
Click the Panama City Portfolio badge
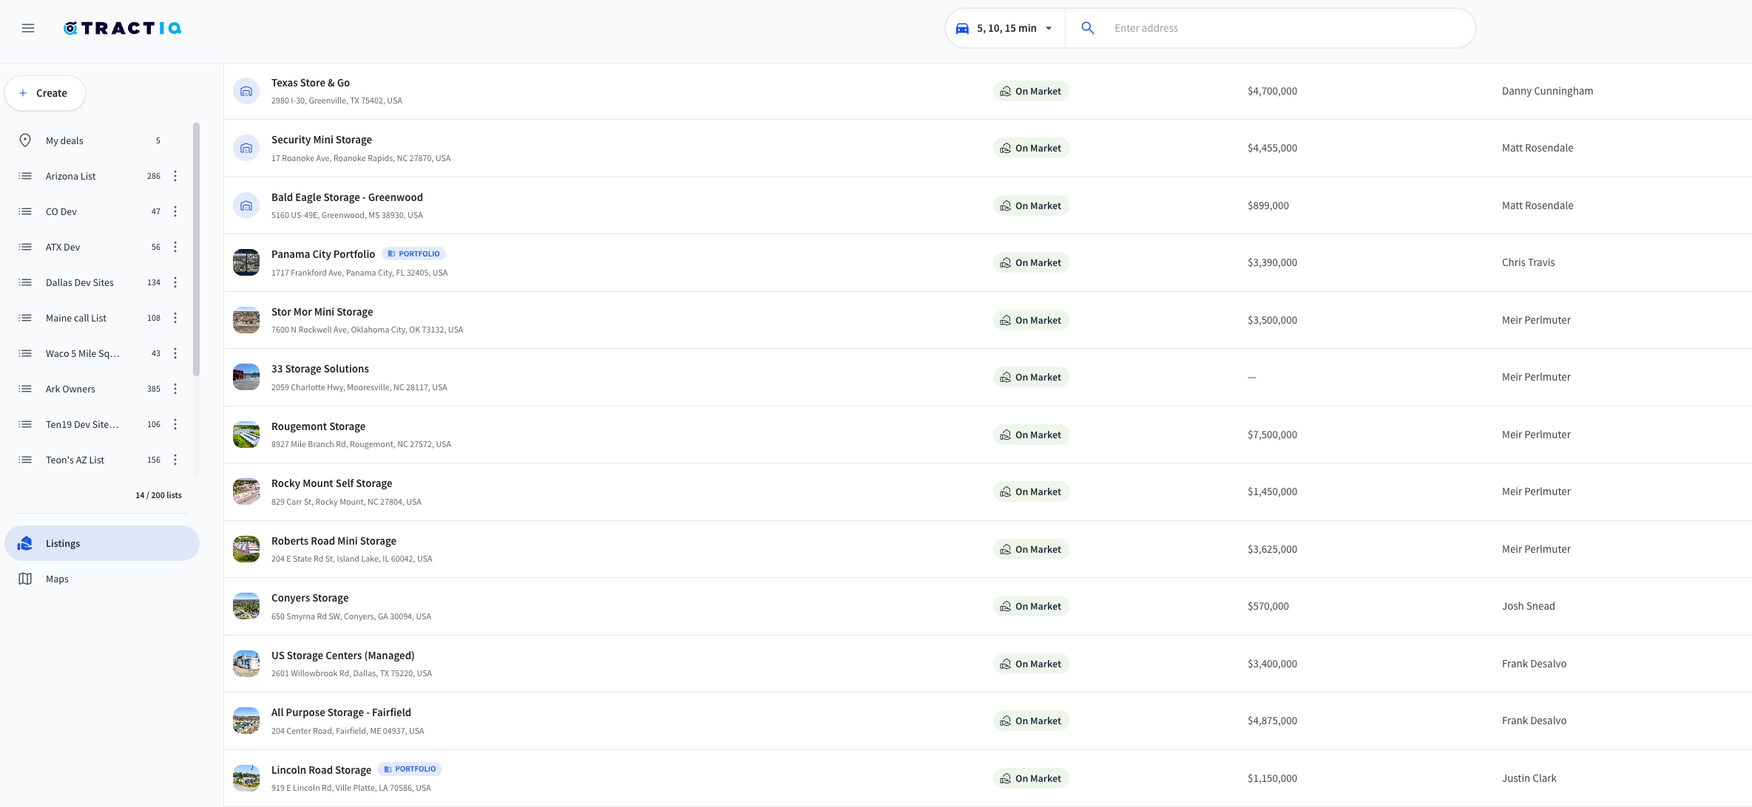(414, 253)
